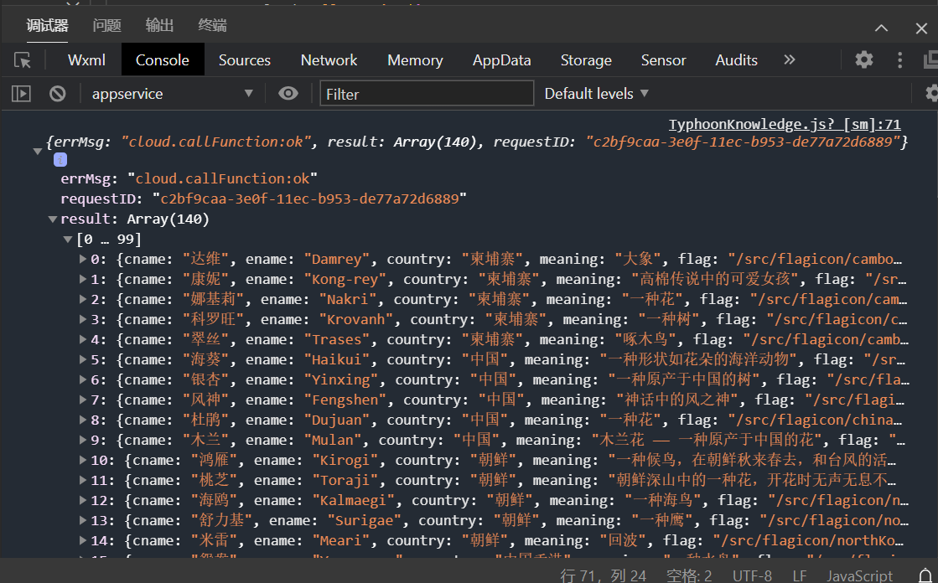Image resolution: width=938 pixels, height=583 pixels.
Task: Open the Sensor tab
Action: point(663,59)
